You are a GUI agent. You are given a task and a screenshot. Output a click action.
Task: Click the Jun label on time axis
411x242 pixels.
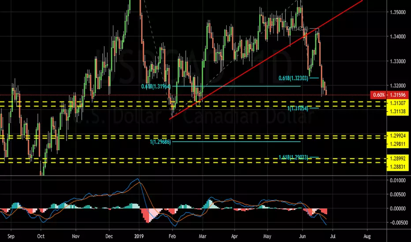point(302,236)
